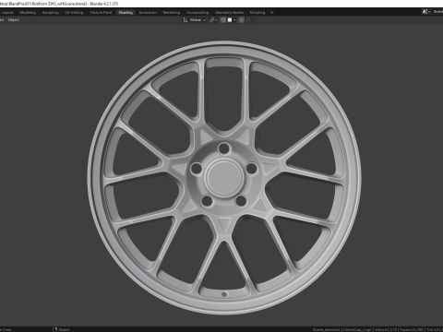Toggle proportional editing icon
The height and width of the screenshot is (332, 443).
click(x=242, y=20)
